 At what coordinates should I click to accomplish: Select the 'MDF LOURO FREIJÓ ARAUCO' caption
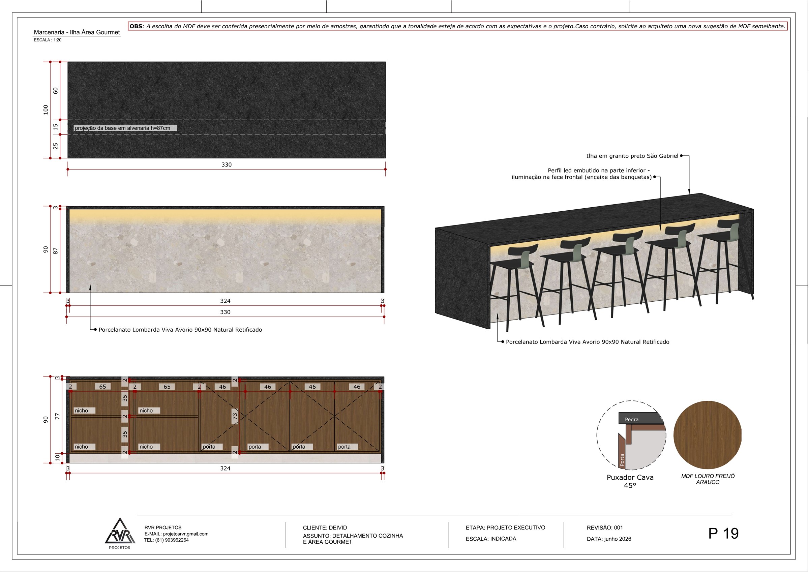tap(708, 479)
